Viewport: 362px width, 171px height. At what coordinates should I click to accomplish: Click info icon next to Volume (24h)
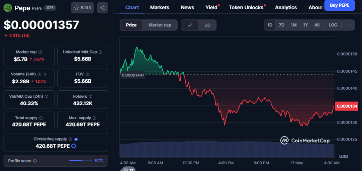click(x=40, y=74)
